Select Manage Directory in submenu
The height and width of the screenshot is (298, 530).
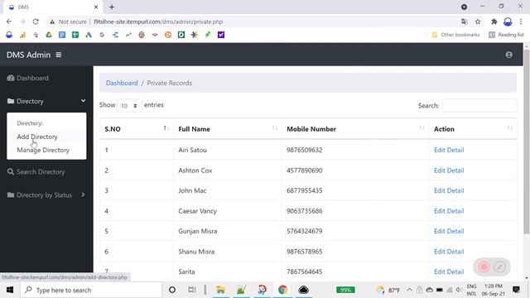[x=43, y=150]
